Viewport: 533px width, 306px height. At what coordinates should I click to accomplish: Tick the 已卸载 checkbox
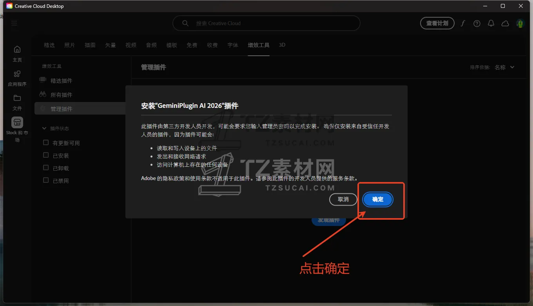pos(46,168)
